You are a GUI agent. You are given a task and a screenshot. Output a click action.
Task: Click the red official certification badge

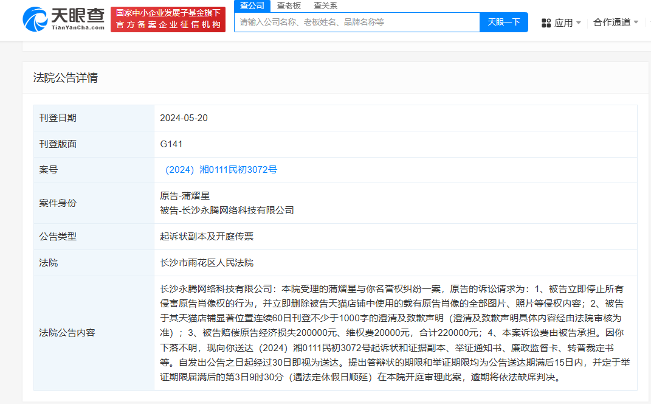pos(168,19)
